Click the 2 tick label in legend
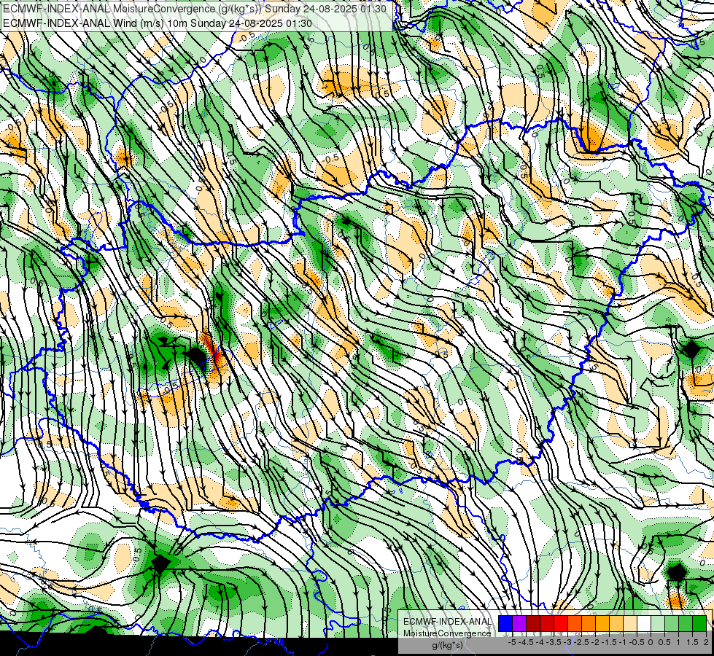This screenshot has width=714, height=656. point(706,642)
